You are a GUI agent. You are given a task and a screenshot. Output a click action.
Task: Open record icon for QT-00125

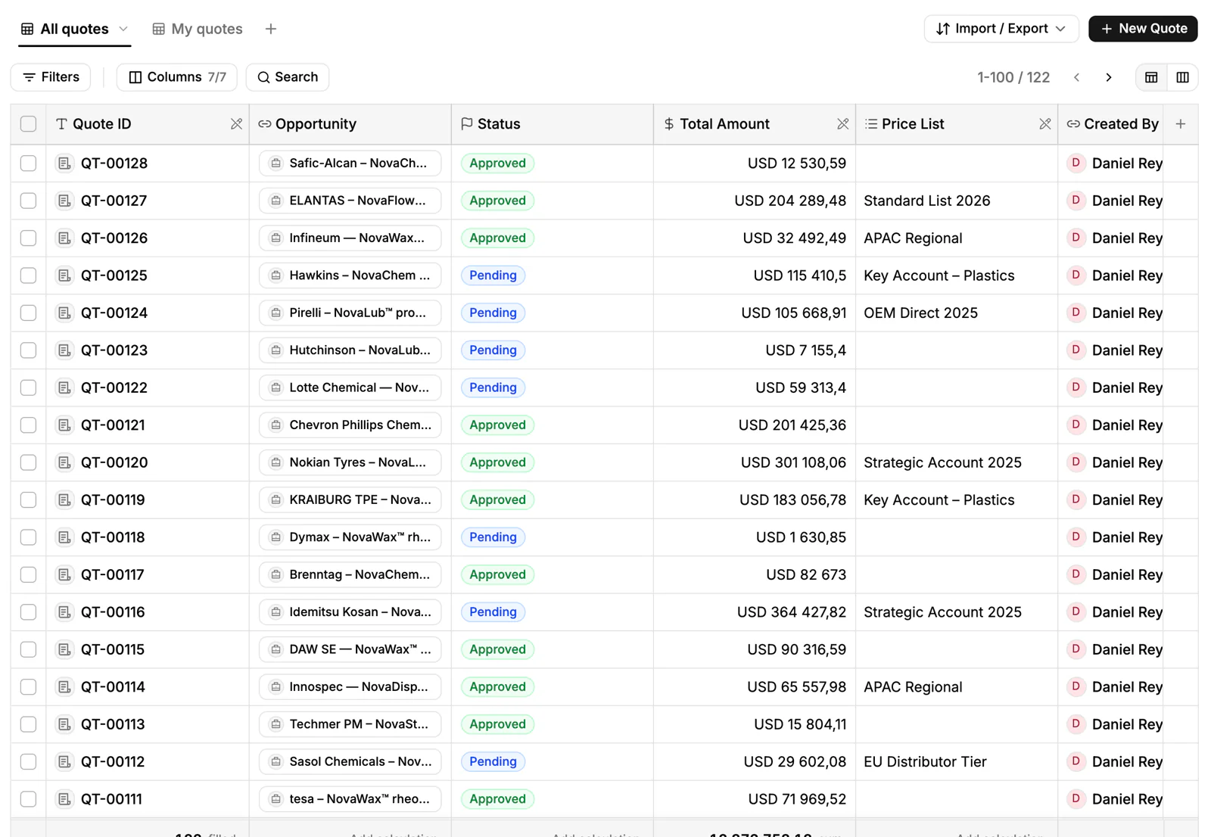point(64,275)
